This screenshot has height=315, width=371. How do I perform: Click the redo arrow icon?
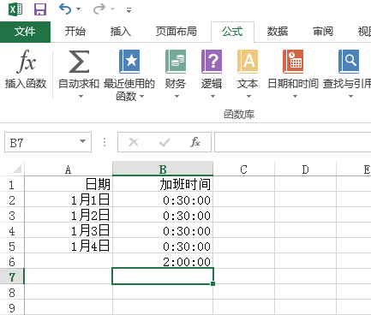point(99,9)
